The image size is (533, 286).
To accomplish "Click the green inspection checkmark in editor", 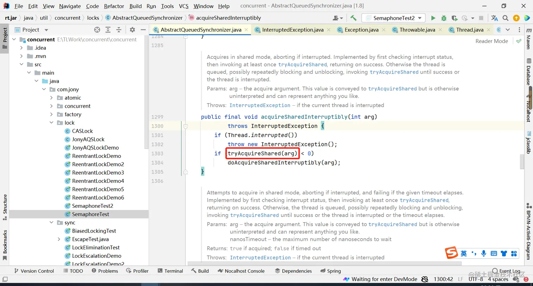I will coord(519,41).
